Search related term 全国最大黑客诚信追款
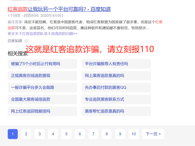195x146 pixels. pyautogui.click(x=42, y=99)
